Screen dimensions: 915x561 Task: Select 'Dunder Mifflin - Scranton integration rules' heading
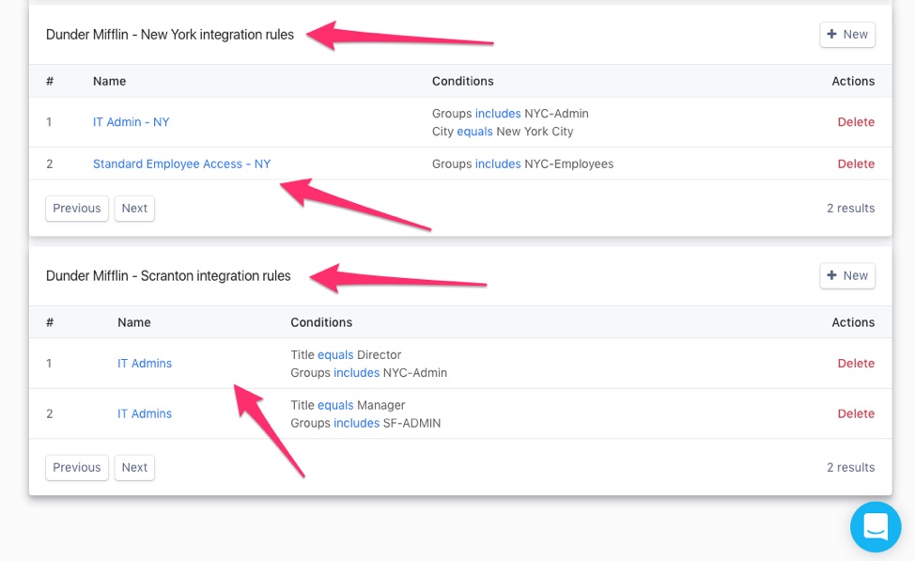point(168,275)
